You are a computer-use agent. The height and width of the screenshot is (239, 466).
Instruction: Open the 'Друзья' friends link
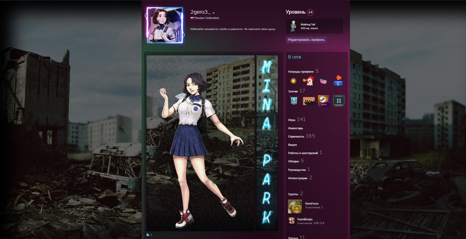click(293, 238)
